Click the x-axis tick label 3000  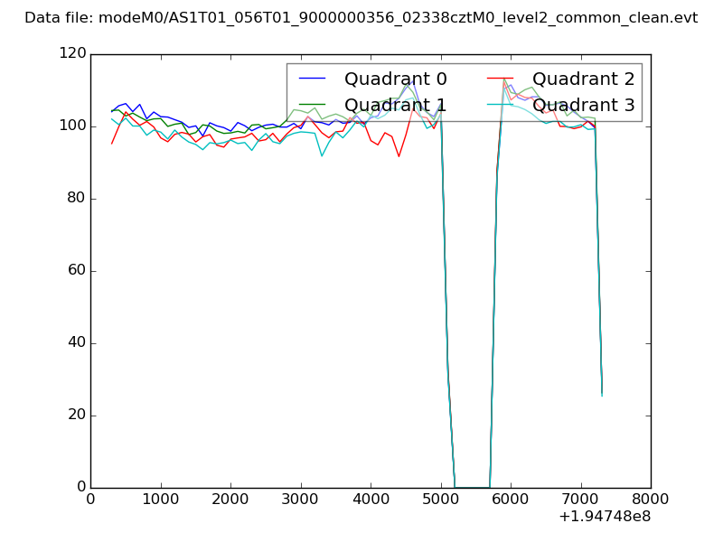[300, 500]
